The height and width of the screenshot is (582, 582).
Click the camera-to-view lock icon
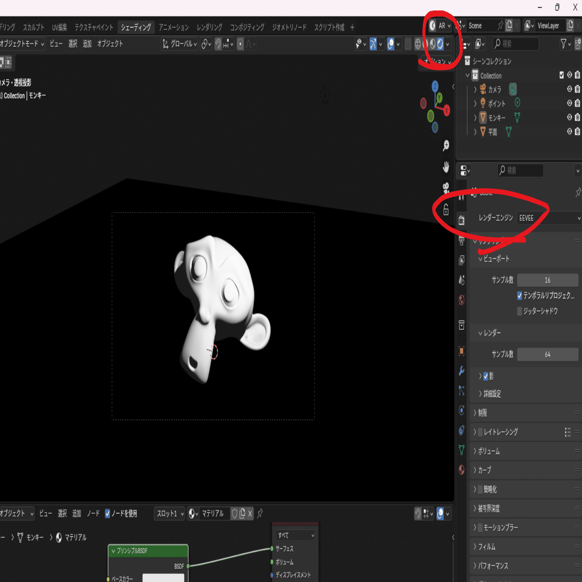click(446, 209)
